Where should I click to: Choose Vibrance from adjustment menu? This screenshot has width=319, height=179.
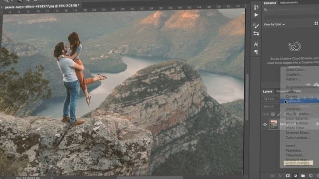coord(294,109)
